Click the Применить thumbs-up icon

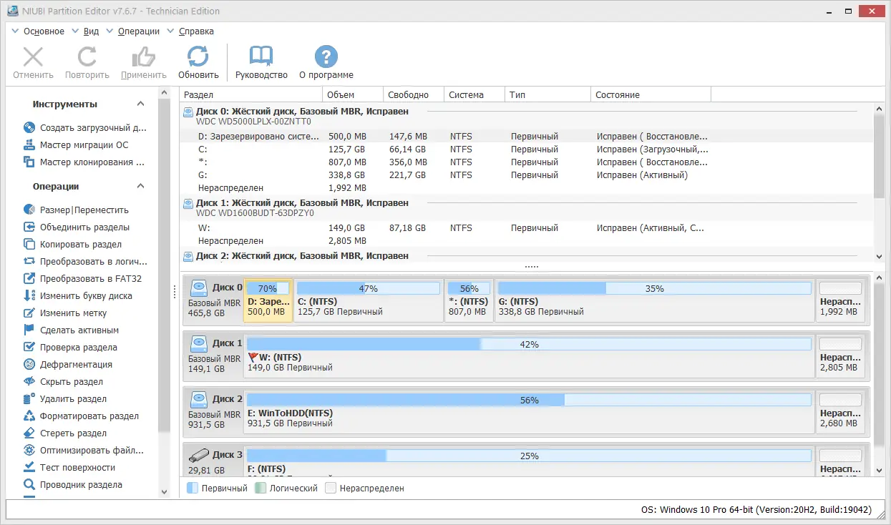click(x=144, y=57)
